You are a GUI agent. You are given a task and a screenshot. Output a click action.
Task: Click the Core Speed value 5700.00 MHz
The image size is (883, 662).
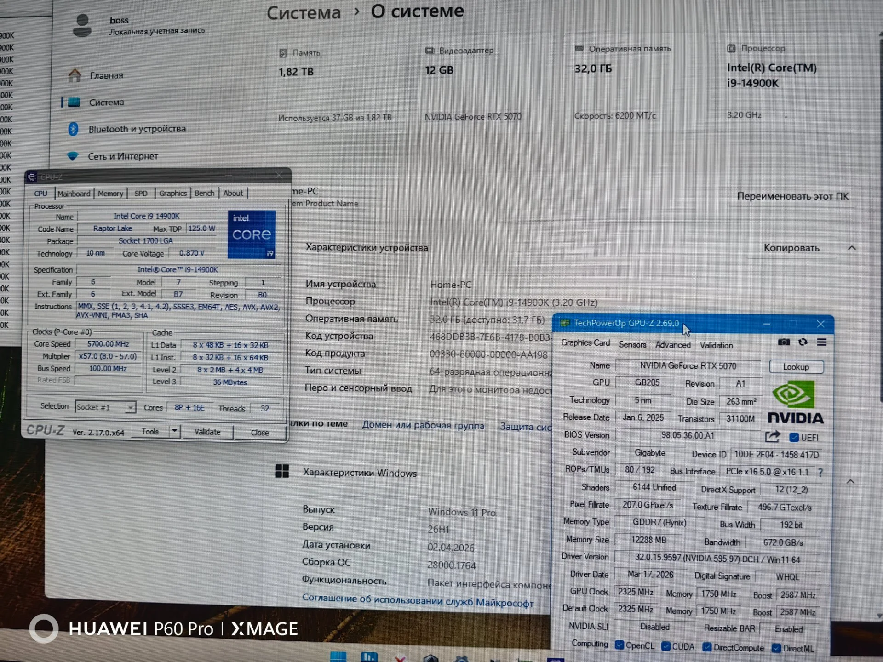pos(108,344)
